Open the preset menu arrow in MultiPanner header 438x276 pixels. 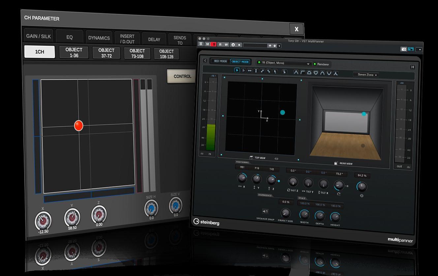click(279, 46)
